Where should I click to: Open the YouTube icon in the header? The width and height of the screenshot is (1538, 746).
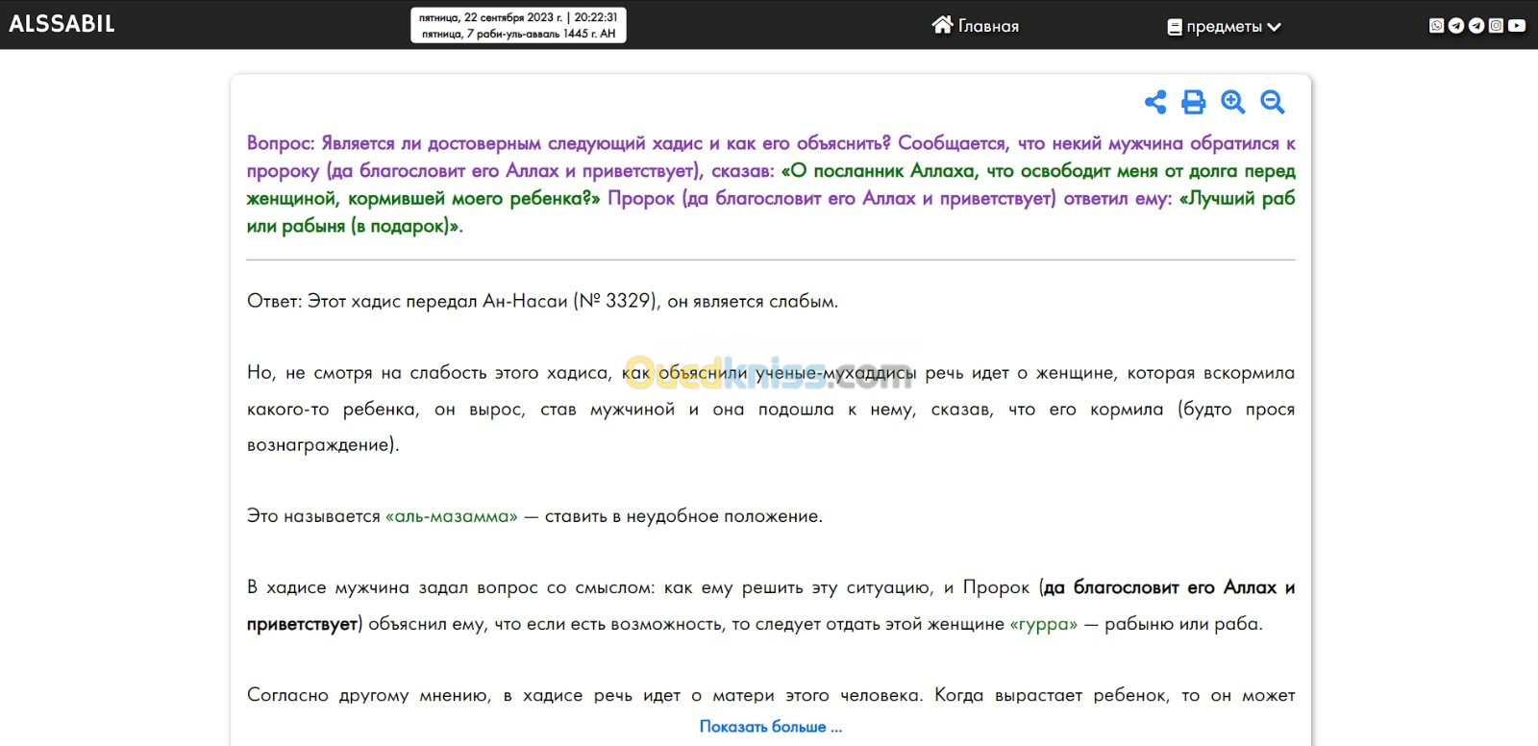(x=1517, y=26)
